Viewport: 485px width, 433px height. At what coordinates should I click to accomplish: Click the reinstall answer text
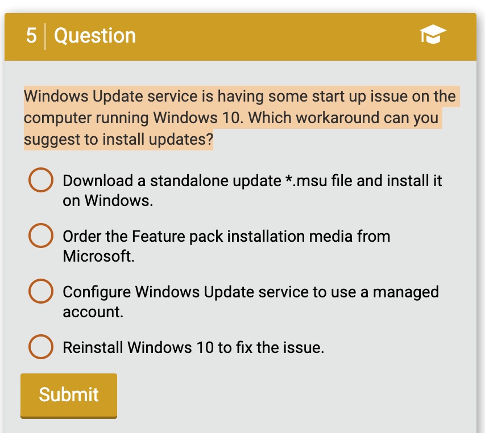pyautogui.click(x=193, y=347)
